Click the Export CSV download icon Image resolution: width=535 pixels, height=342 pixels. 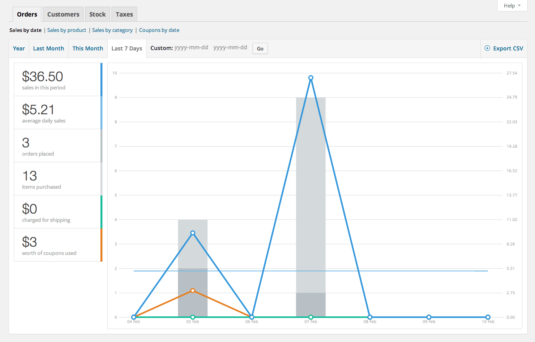point(487,48)
